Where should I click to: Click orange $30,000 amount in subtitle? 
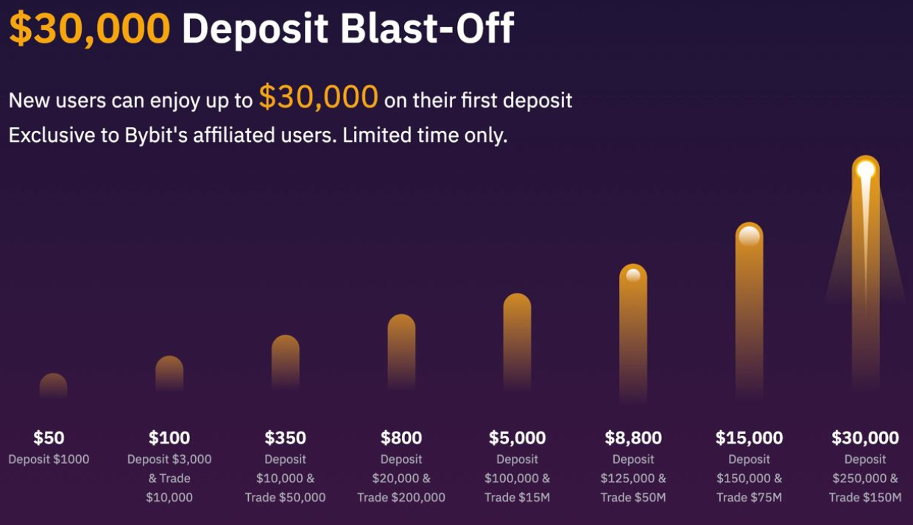click(319, 97)
